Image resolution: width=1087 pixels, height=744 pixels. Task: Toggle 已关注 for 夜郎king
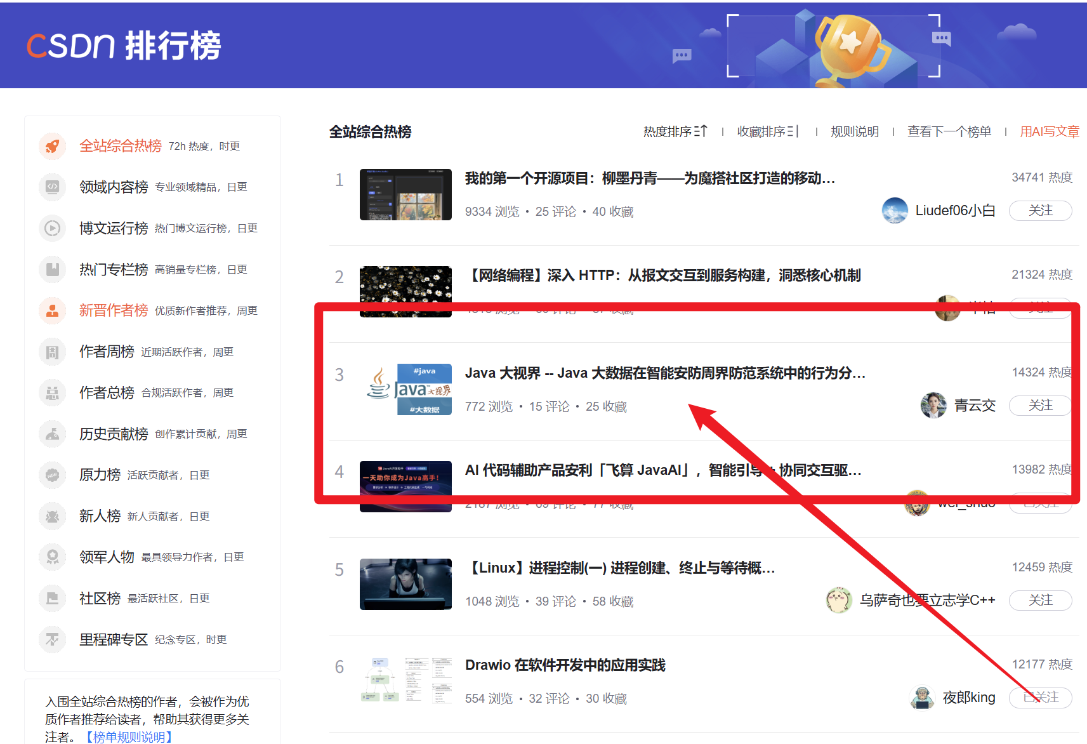point(1041,698)
